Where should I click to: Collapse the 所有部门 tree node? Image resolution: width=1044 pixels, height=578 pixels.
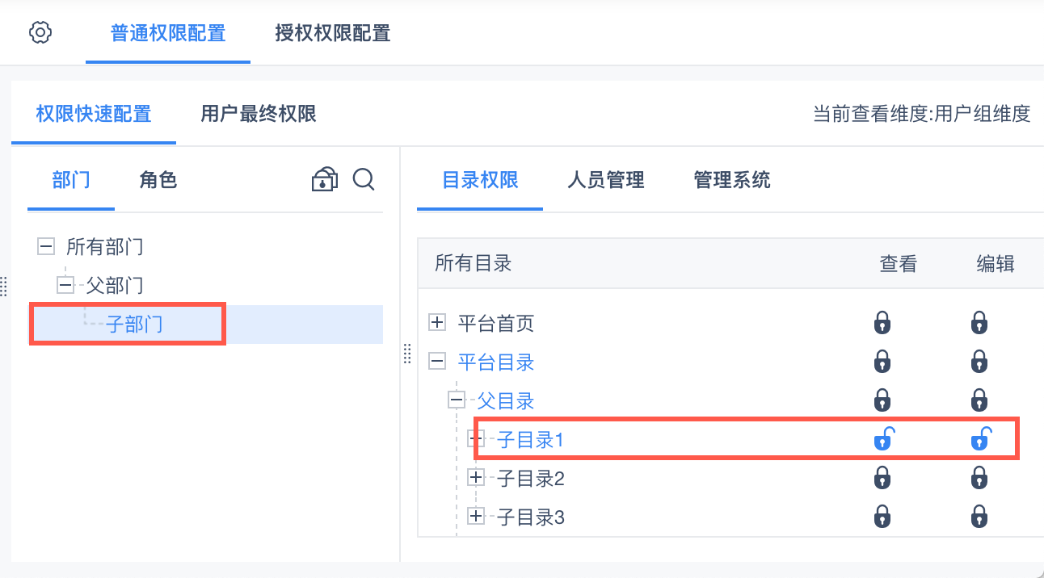pos(46,246)
